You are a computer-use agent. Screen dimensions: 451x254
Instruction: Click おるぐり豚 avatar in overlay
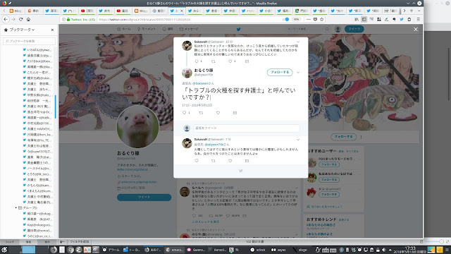(187, 73)
